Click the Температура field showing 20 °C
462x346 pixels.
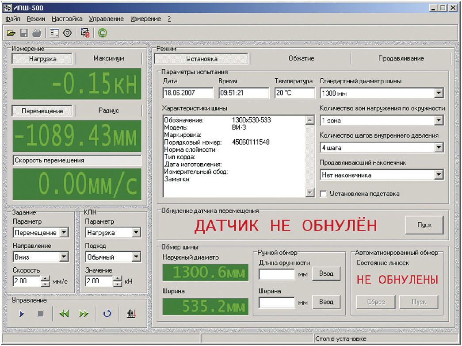(x=294, y=93)
